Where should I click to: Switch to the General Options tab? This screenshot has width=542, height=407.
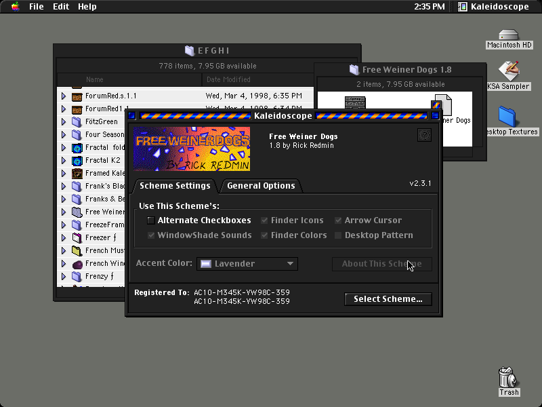pos(261,186)
